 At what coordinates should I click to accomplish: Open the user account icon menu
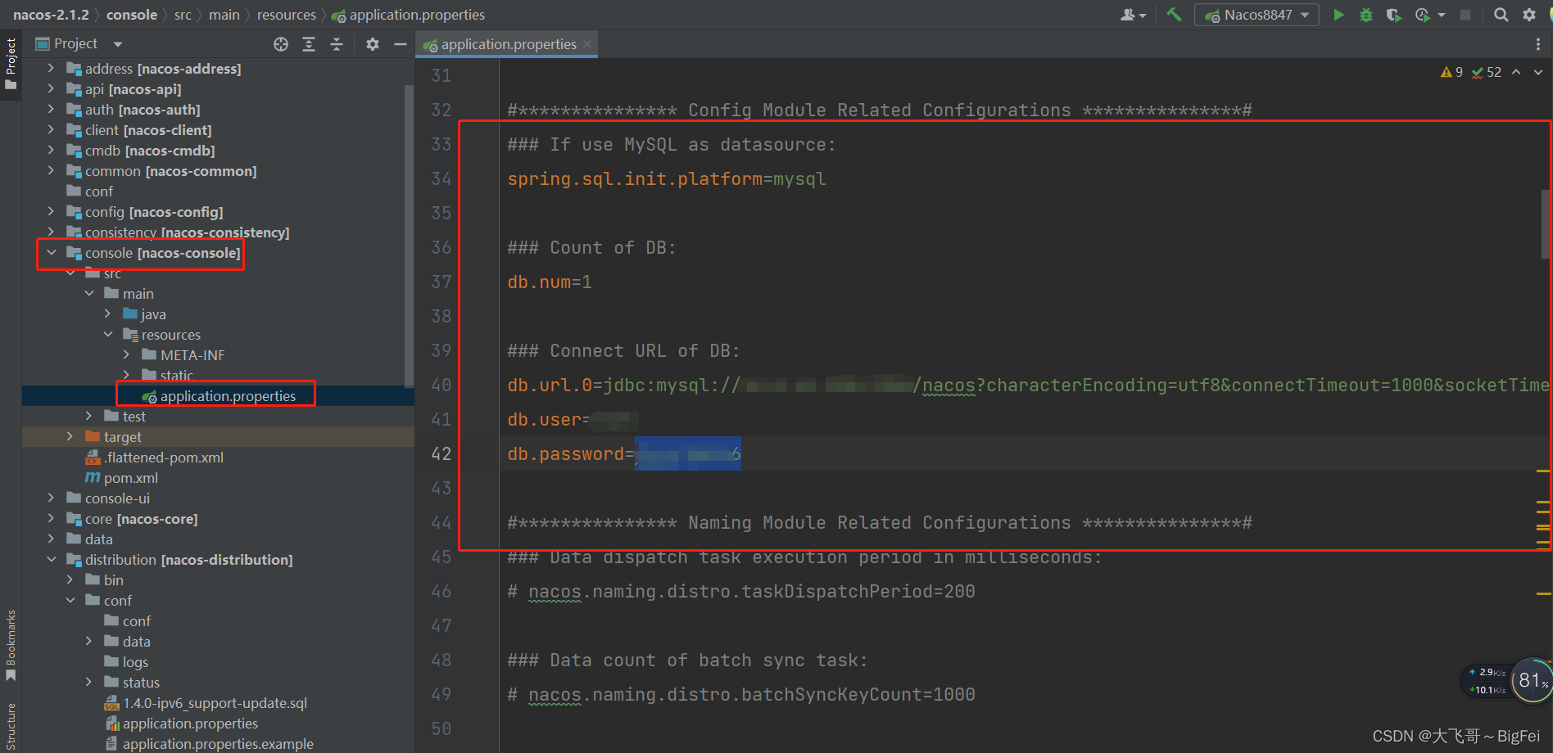pyautogui.click(x=1133, y=15)
